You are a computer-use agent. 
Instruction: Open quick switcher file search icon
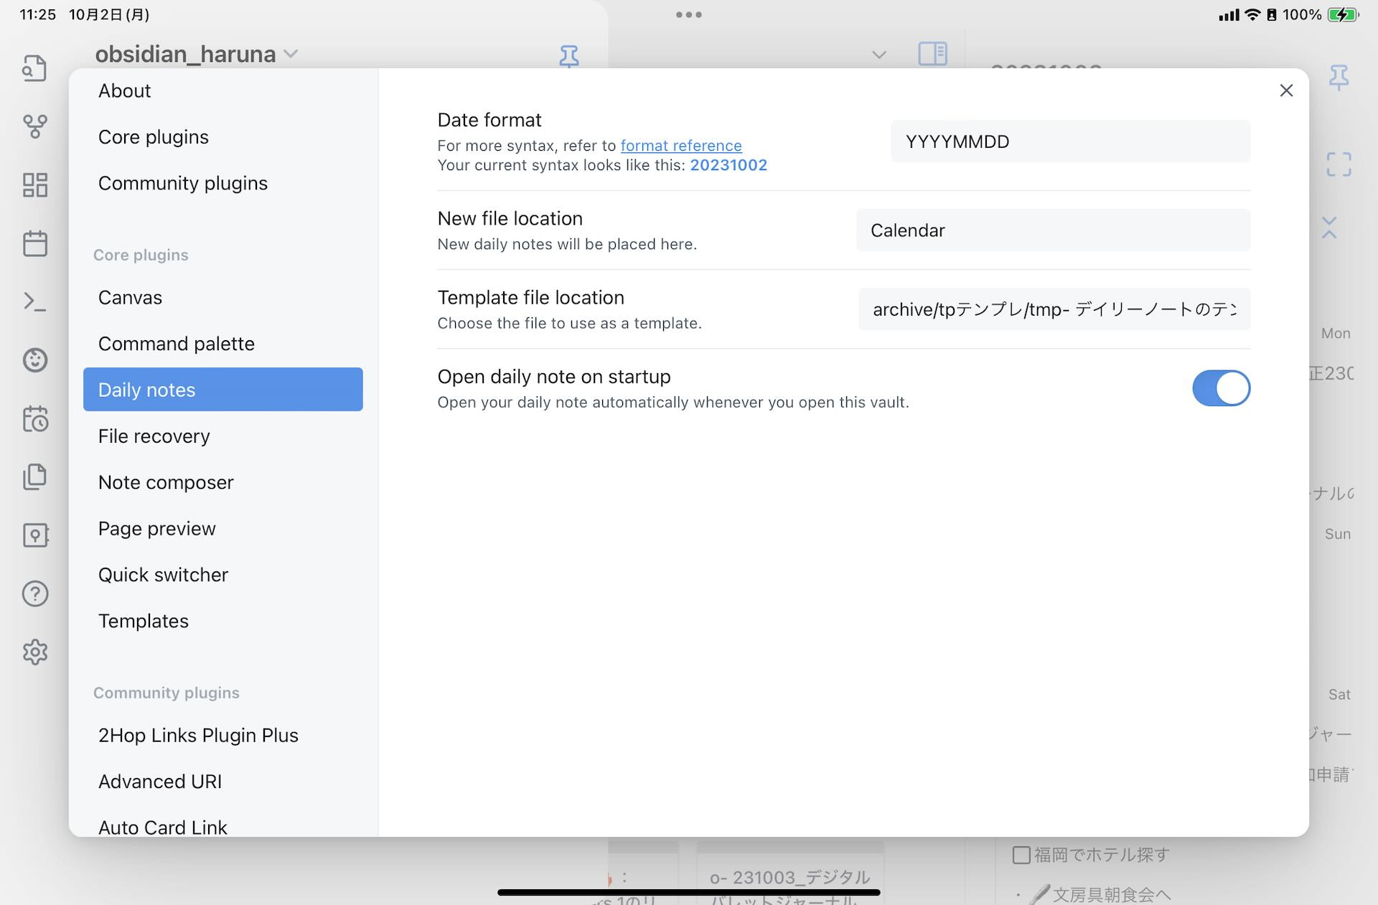tap(34, 68)
